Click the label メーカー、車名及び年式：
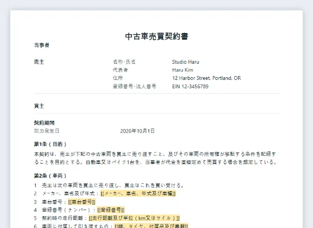 click(x=70, y=193)
